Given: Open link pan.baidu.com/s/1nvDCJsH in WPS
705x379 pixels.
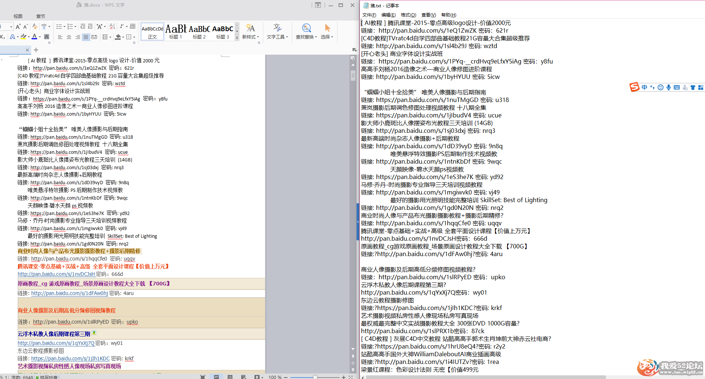Looking at the screenshot, I should tap(56, 274).
